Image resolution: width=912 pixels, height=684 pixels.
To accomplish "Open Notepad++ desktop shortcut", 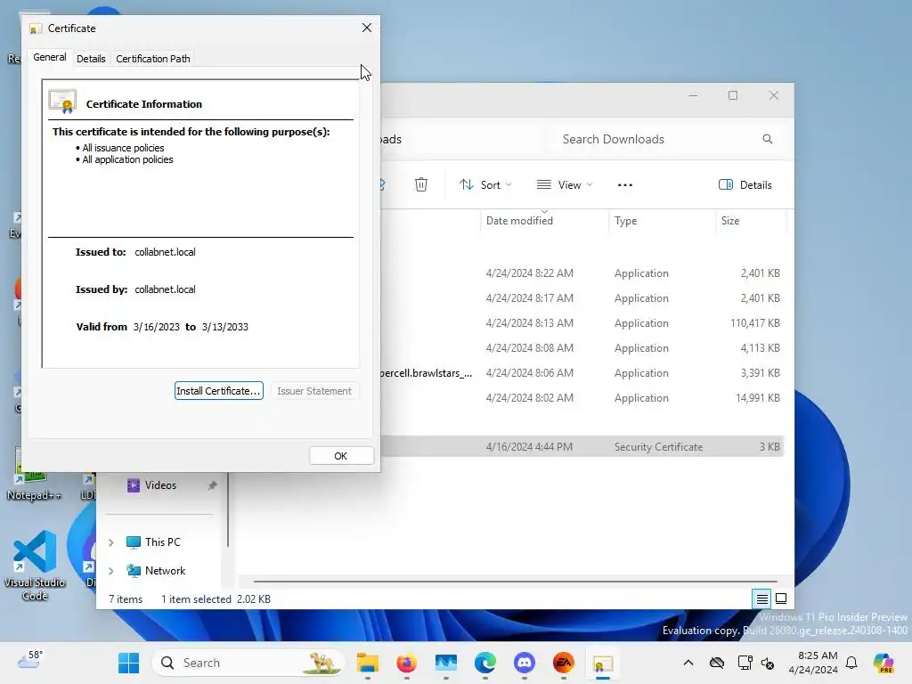I will [34, 476].
